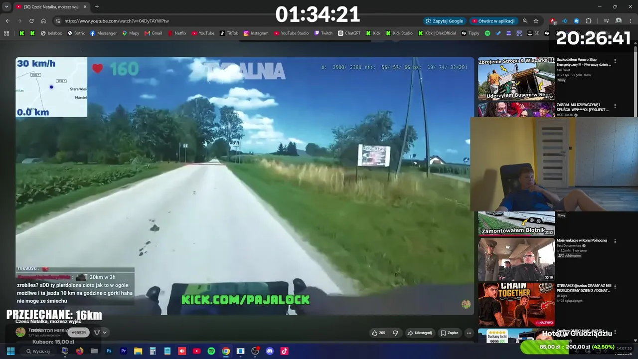Open the YouTube Studio bookmark
638x359 pixels.
point(291,33)
